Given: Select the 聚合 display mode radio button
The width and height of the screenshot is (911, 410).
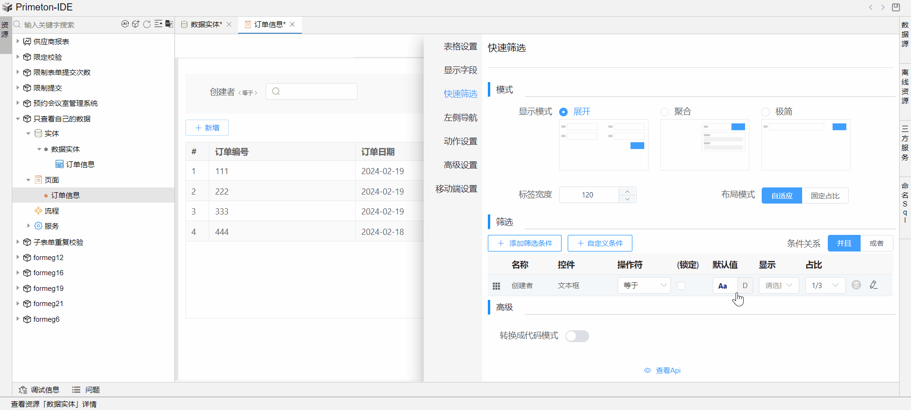Looking at the screenshot, I should [664, 112].
